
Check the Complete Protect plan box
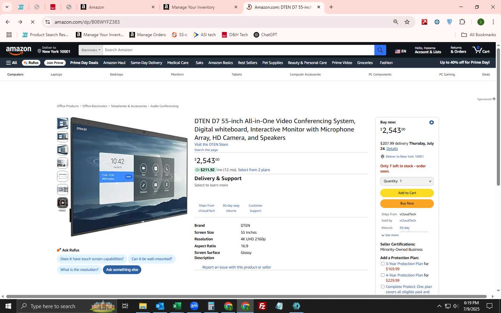point(383,287)
